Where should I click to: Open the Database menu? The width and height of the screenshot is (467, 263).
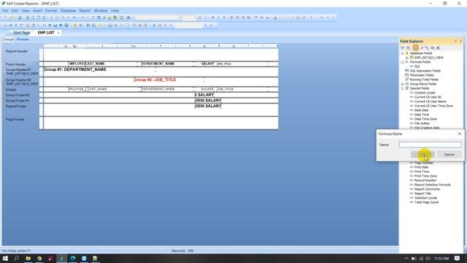coord(68,10)
